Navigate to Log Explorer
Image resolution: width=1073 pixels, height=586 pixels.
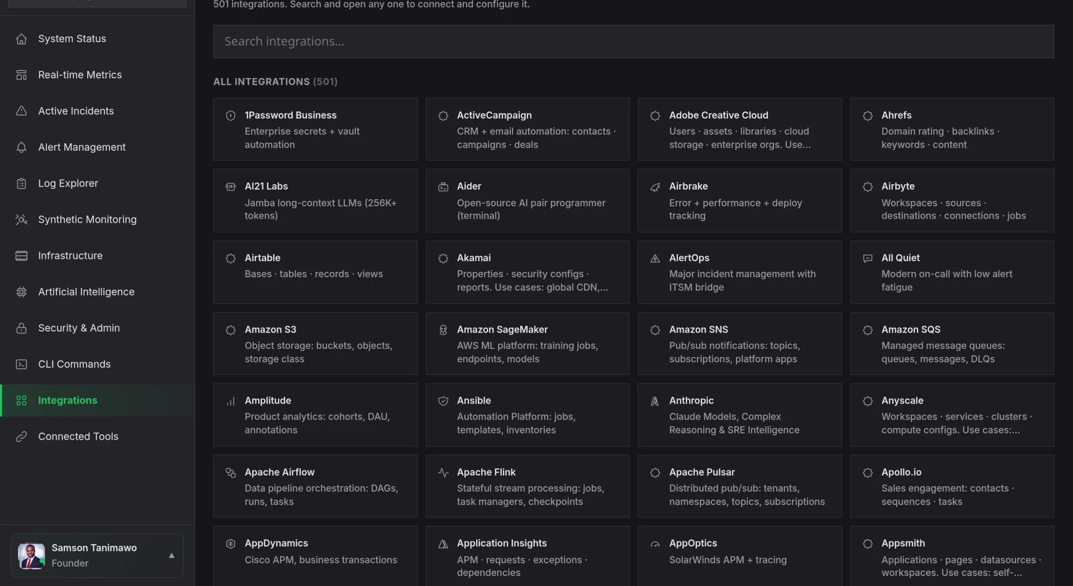(x=97, y=184)
